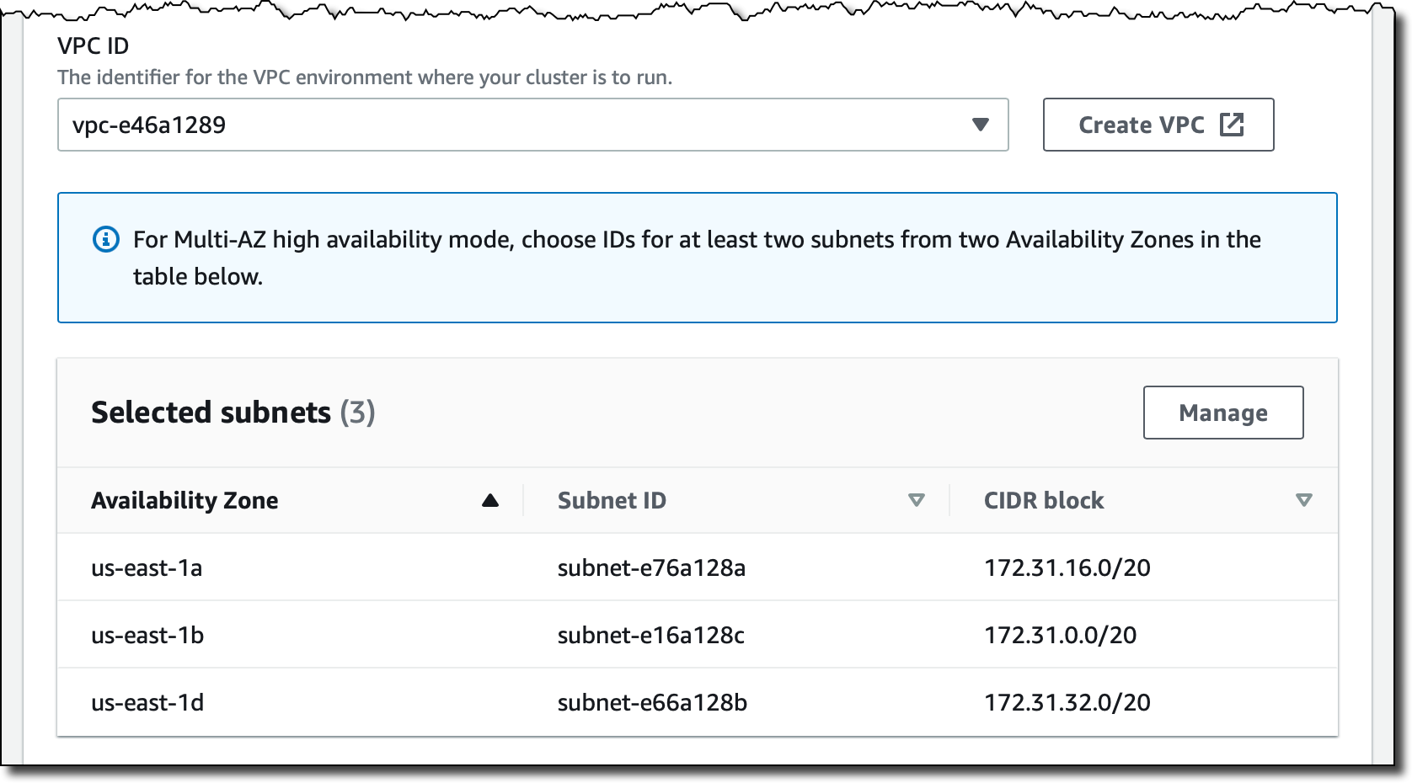The width and height of the screenshot is (1412, 783).
Task: Click the info icon in blue banner
Action: [x=105, y=239]
